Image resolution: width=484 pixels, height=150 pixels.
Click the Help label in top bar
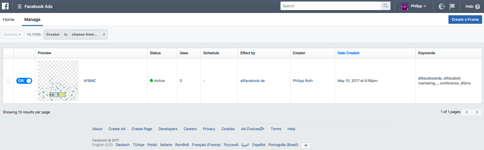point(469,6)
